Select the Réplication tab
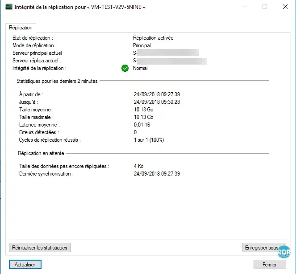Image resolution: width=296 pixels, height=274 pixels. pyautogui.click(x=21, y=28)
